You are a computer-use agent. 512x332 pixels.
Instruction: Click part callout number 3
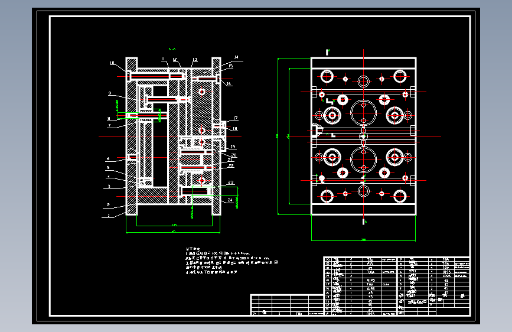pyautogui.click(x=109, y=186)
